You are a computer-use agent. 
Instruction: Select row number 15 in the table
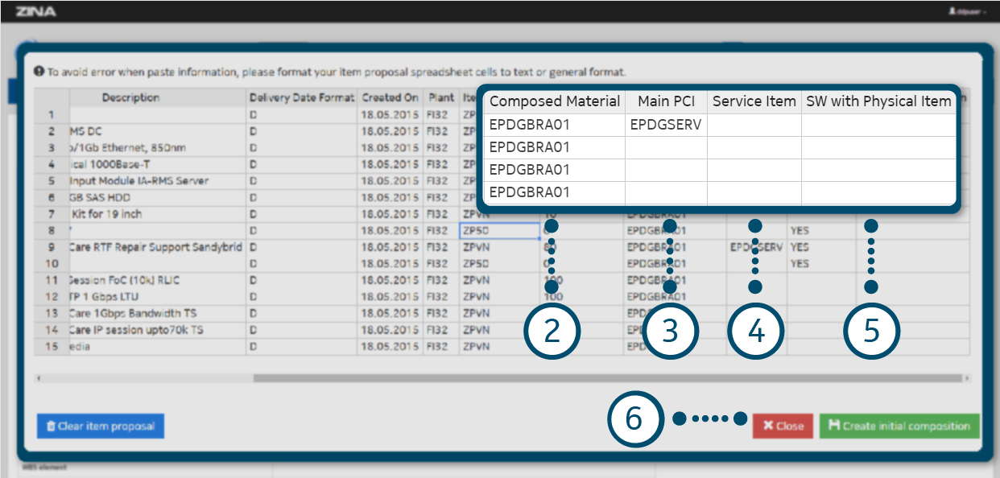click(51, 347)
